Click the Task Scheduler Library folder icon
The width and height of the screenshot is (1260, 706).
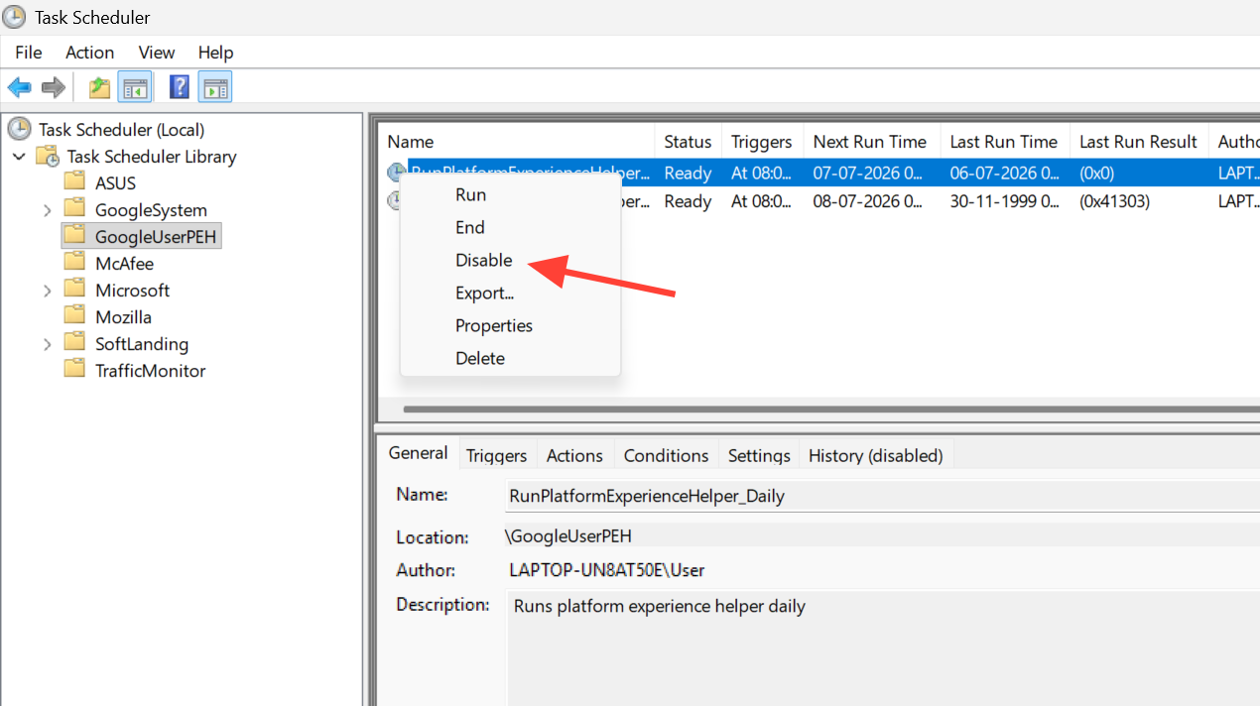pyautogui.click(x=48, y=156)
